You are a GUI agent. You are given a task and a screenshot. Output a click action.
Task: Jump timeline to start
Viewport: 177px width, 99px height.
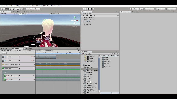click(8, 50)
